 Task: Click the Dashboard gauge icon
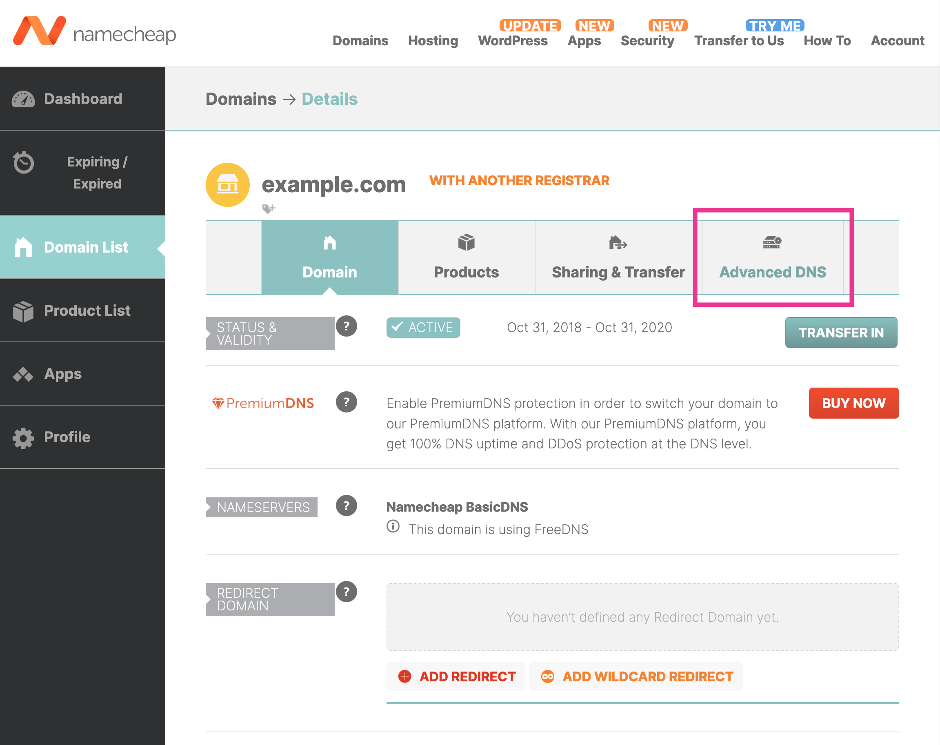[x=23, y=99]
